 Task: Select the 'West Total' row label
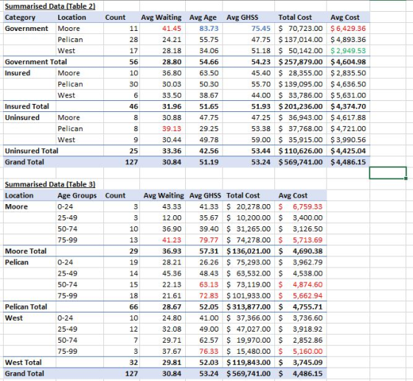pos(23,363)
